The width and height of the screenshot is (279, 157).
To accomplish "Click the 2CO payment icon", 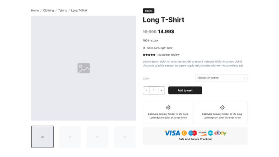I will (211, 133).
